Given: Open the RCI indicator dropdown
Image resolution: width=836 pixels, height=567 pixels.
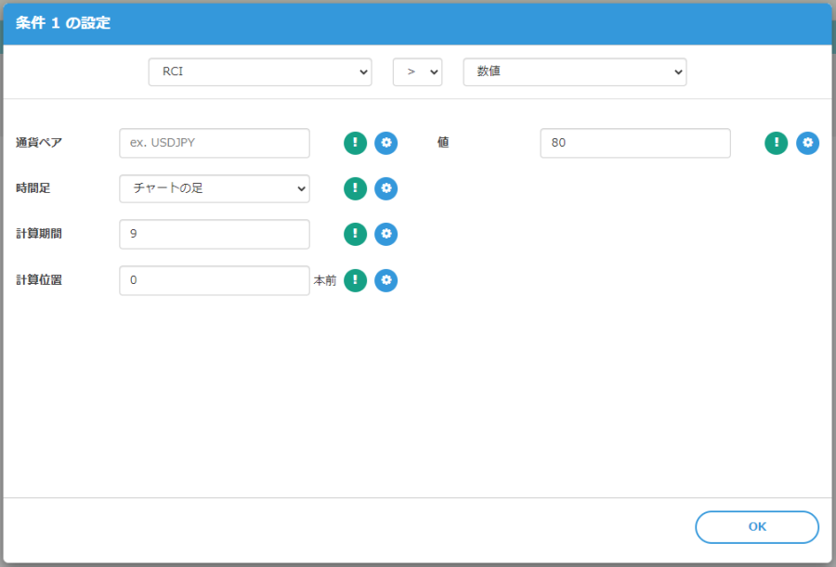Looking at the screenshot, I should click(x=259, y=72).
